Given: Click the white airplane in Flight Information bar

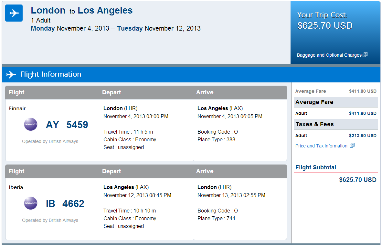Looking at the screenshot, I should pos(11,74).
